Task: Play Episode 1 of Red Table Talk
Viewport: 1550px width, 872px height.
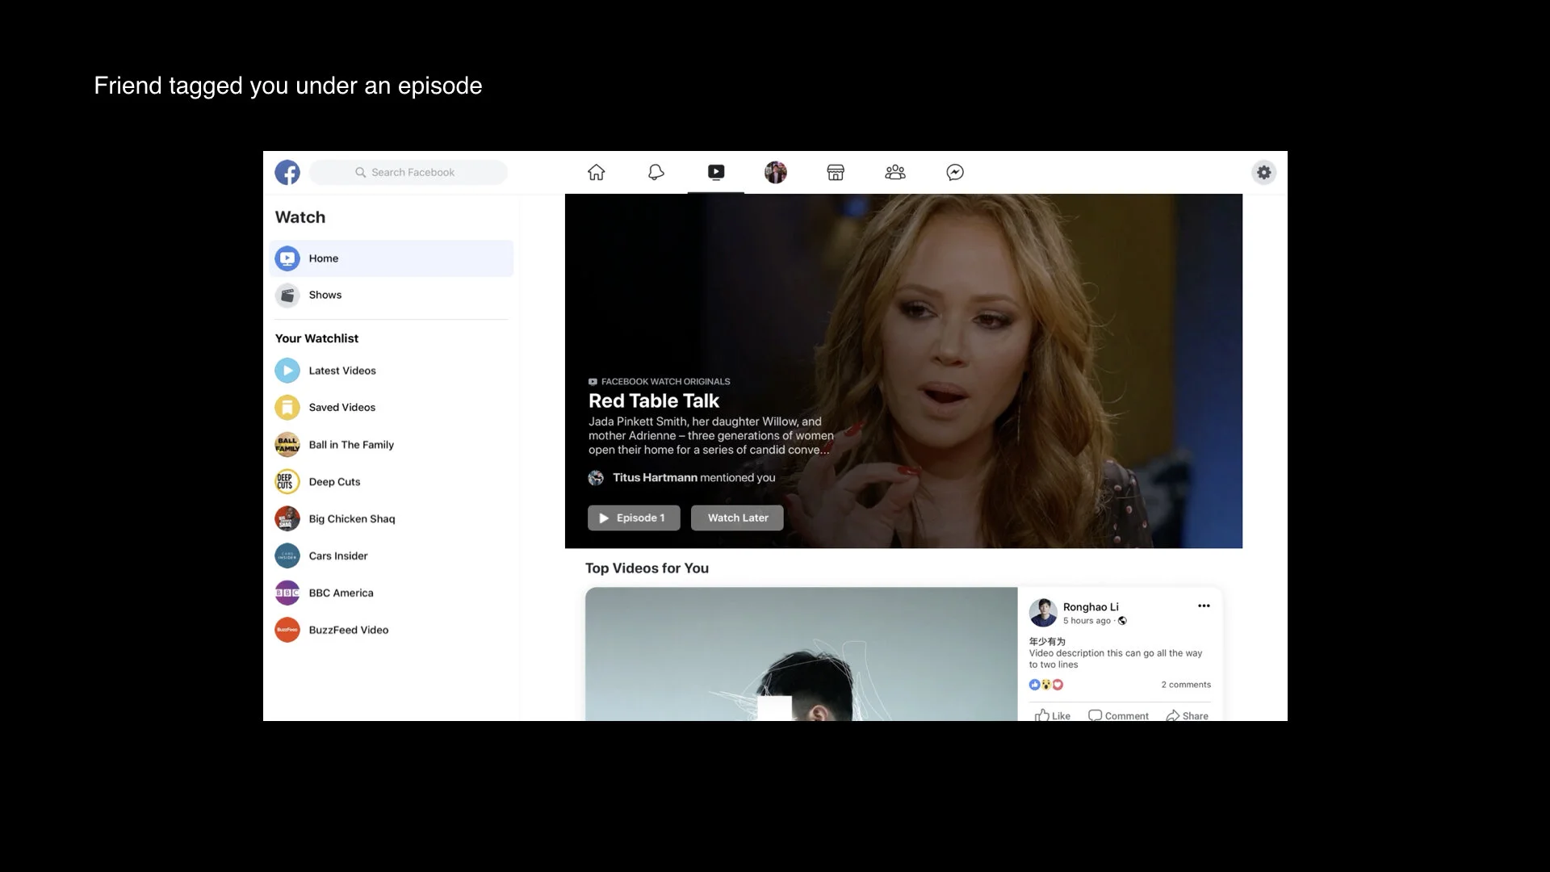Action: [x=634, y=518]
